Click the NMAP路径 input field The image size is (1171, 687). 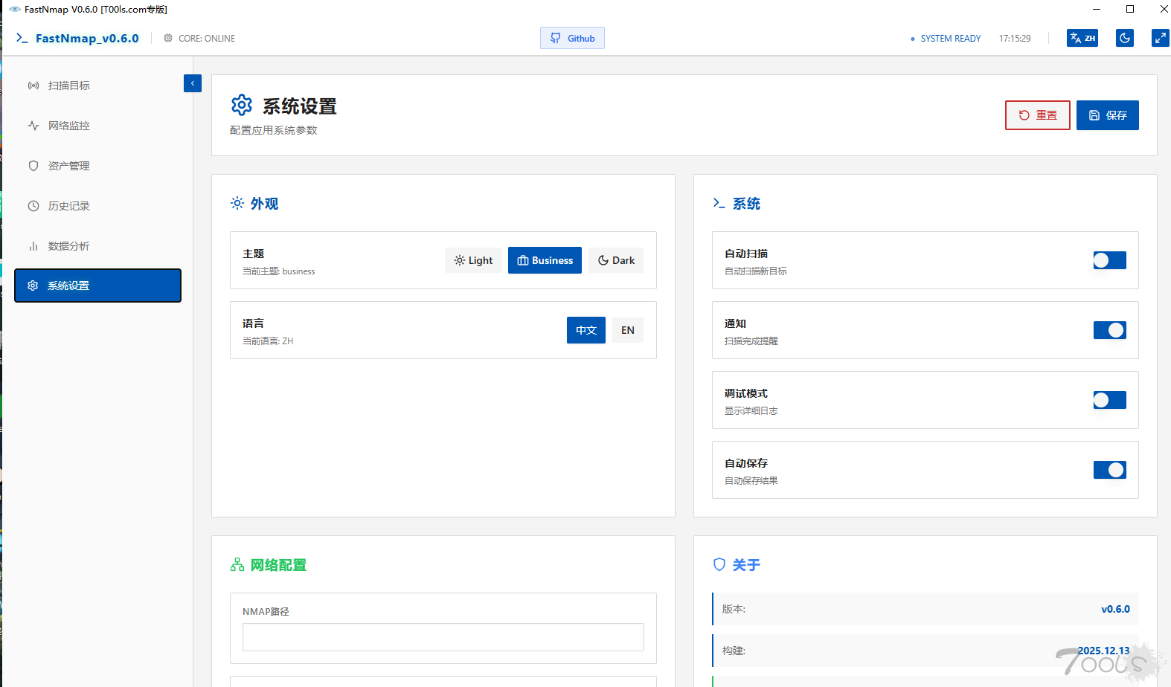pos(443,637)
